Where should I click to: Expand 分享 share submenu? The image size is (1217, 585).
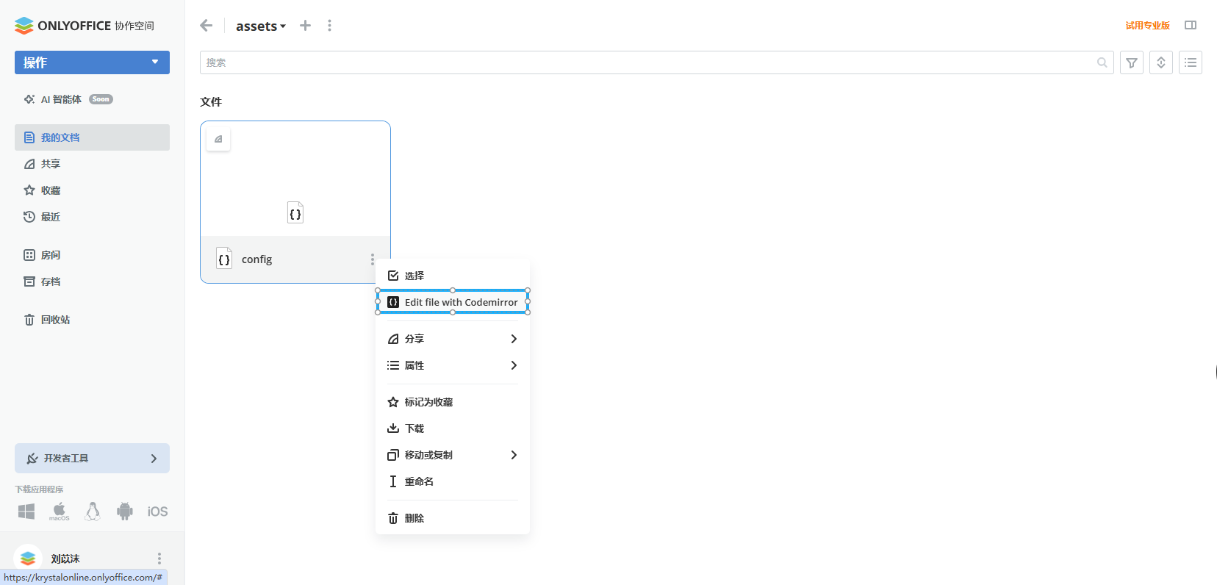453,339
